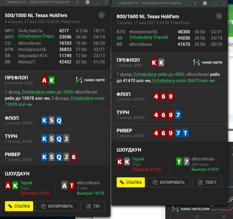The image size is (233, 219).
Task: Click КОПИРОВАТЬ button in left window
Action: [x=57, y=206]
